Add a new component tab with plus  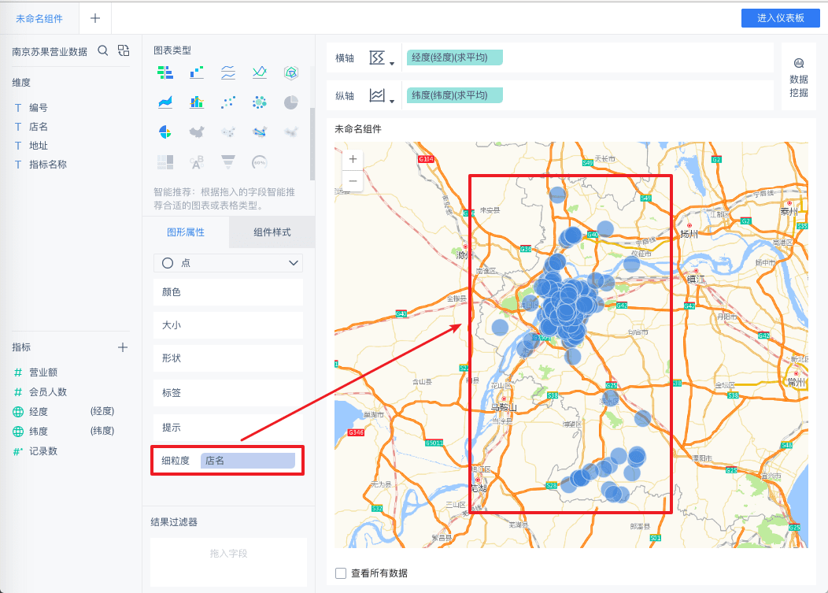pyautogui.click(x=95, y=18)
